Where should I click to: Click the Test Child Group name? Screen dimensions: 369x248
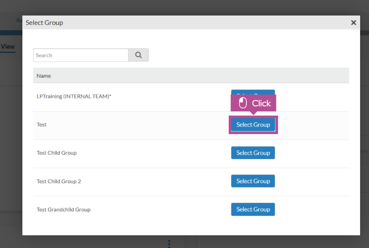click(56, 153)
